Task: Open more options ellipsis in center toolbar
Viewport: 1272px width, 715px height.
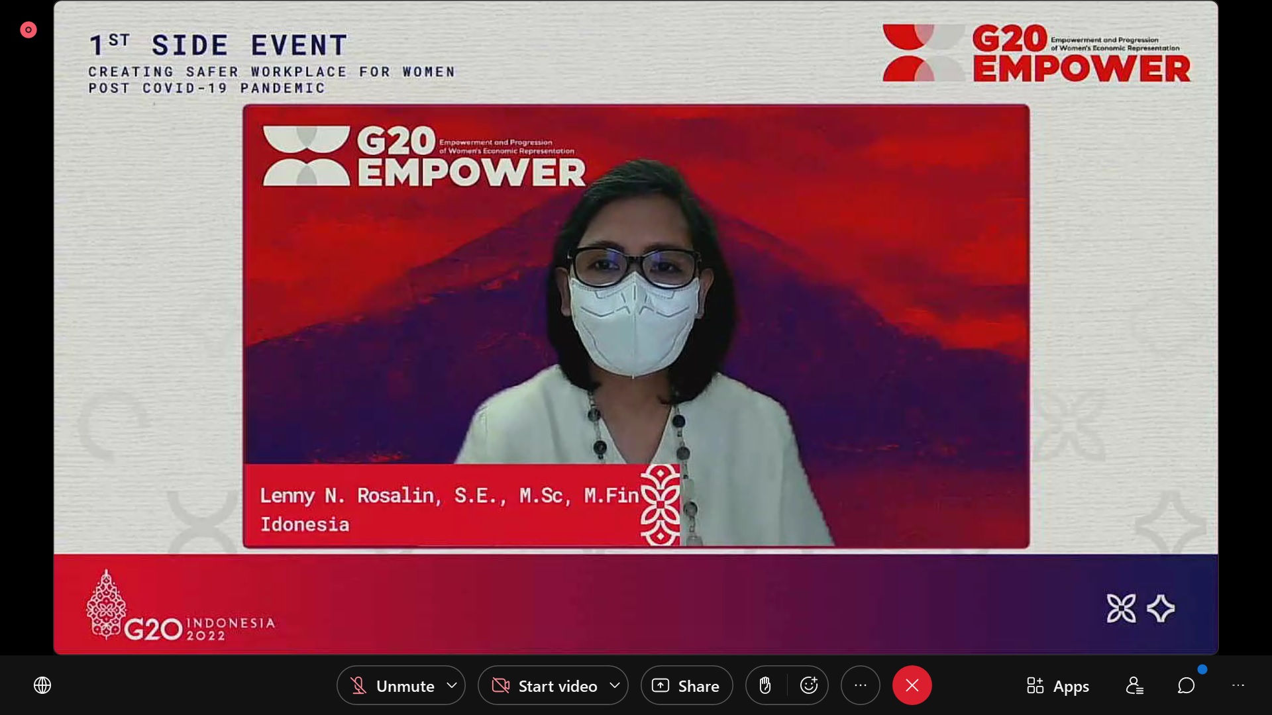Action: pos(860,685)
